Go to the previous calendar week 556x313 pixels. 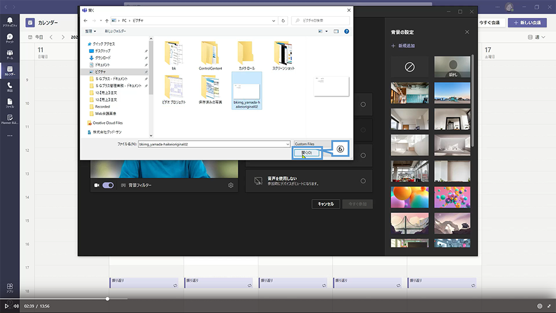pyautogui.click(x=51, y=37)
